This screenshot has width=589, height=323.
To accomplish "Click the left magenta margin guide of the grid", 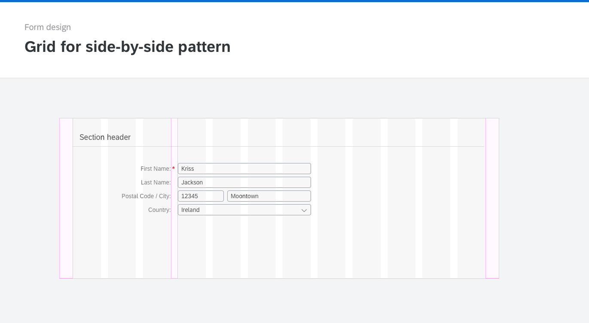I will point(66,197).
